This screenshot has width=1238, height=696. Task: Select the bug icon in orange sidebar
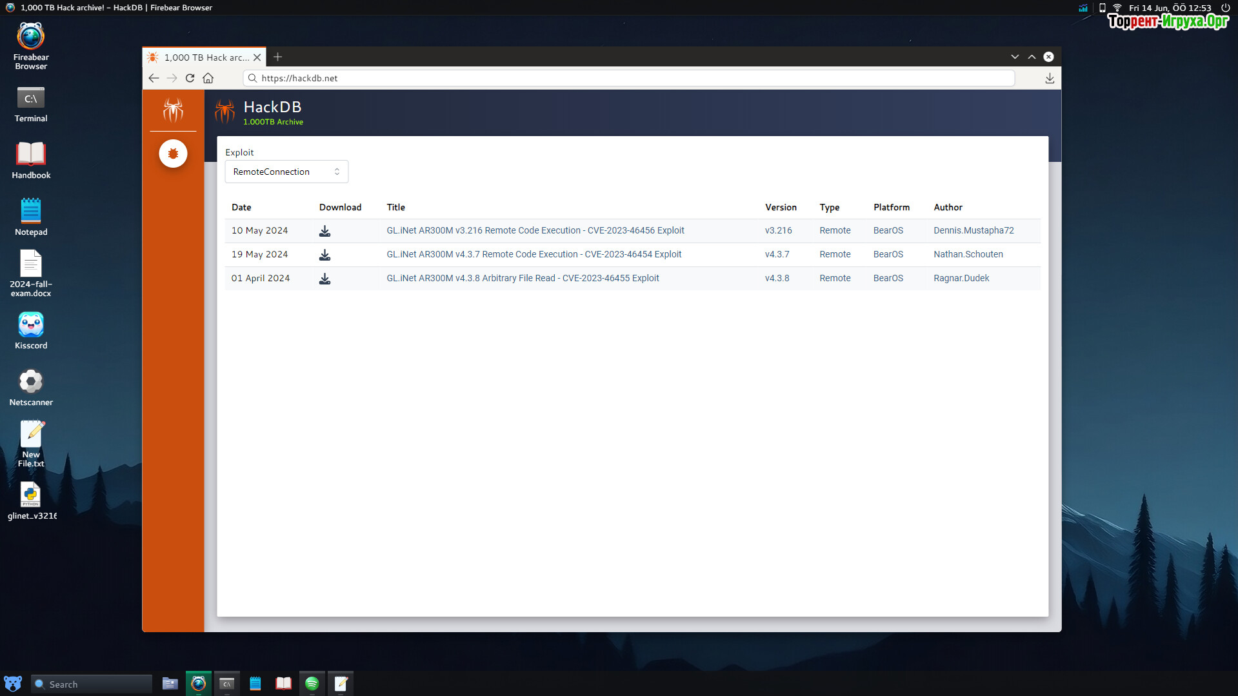point(173,154)
